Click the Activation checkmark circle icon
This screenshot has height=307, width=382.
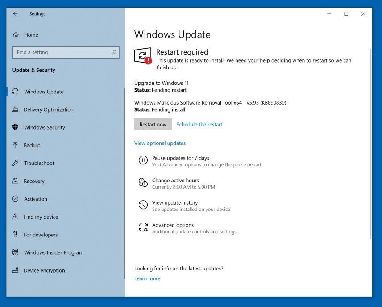[x=15, y=199]
